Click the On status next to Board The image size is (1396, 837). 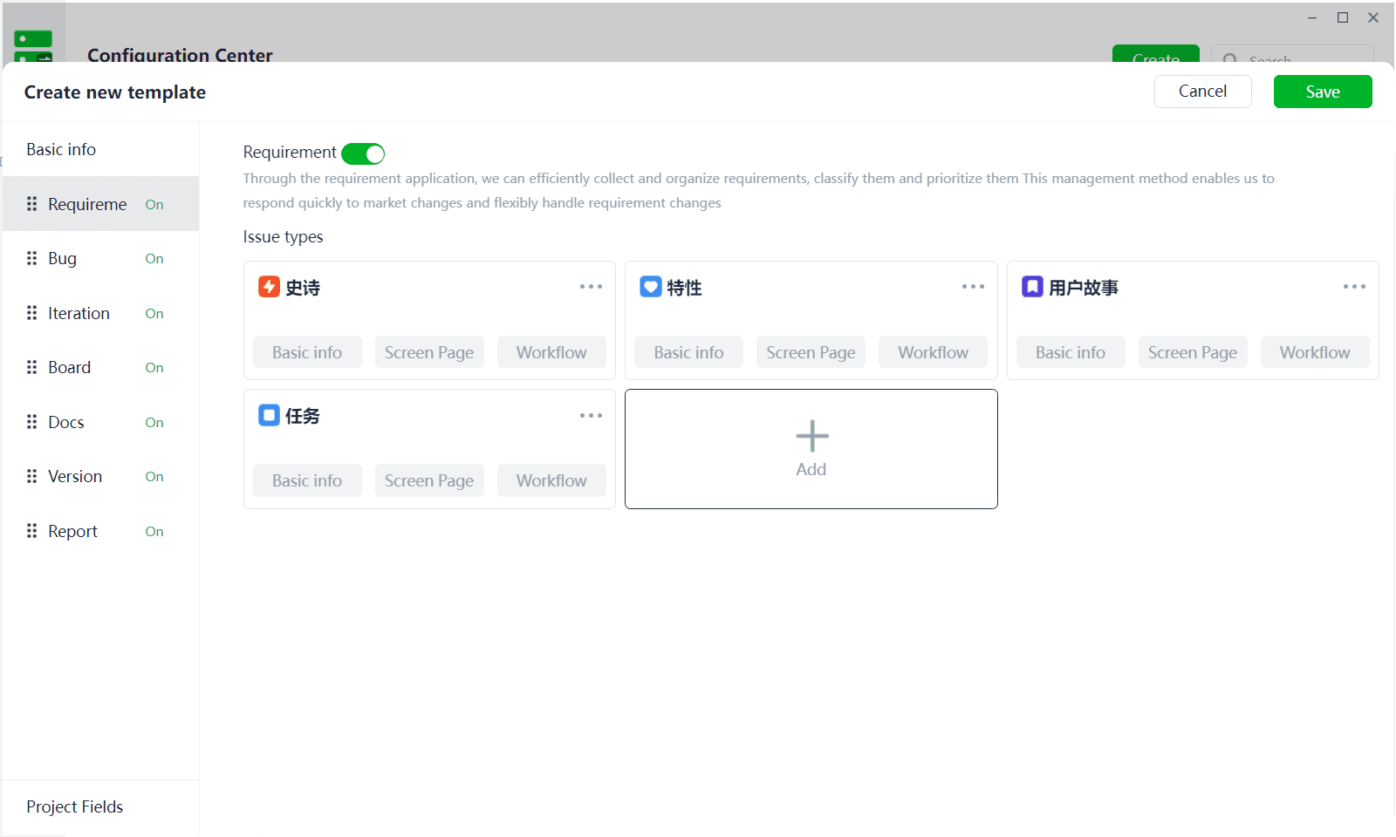coord(154,368)
